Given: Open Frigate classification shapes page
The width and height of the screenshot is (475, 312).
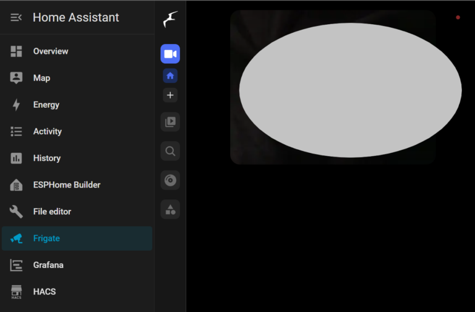Looking at the screenshot, I should (170, 209).
